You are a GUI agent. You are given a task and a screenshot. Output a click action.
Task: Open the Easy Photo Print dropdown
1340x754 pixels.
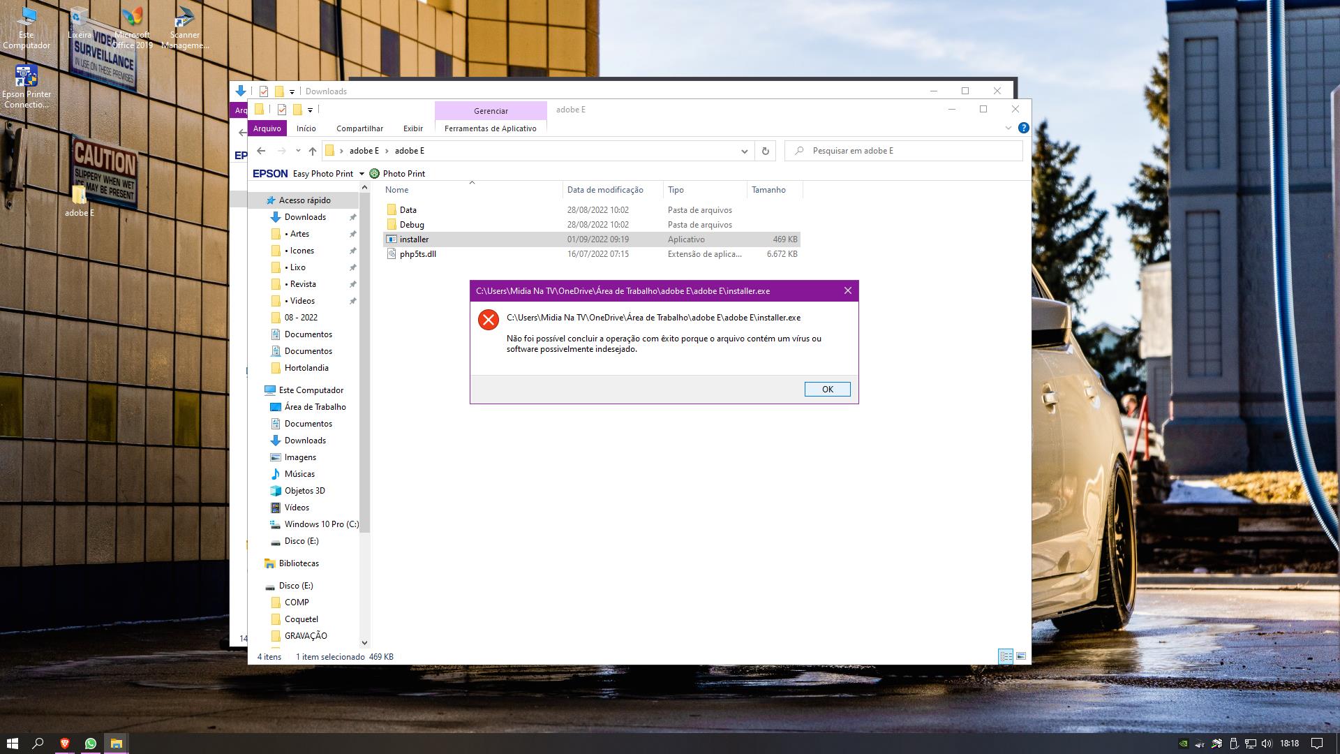tap(362, 174)
